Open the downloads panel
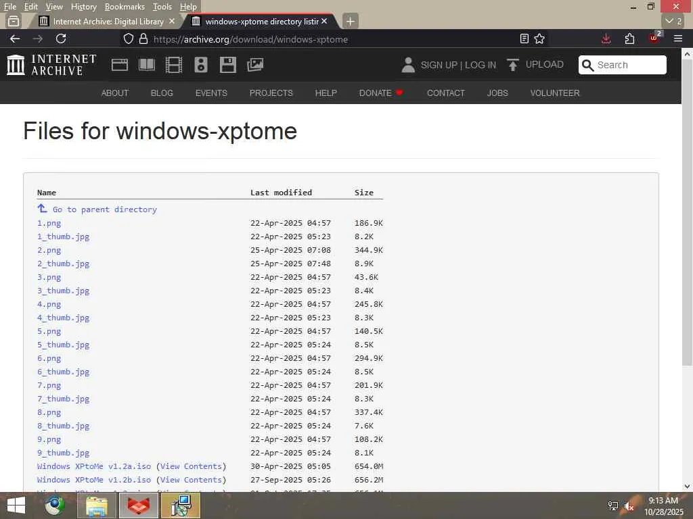The height and width of the screenshot is (519, 693). pos(606,39)
